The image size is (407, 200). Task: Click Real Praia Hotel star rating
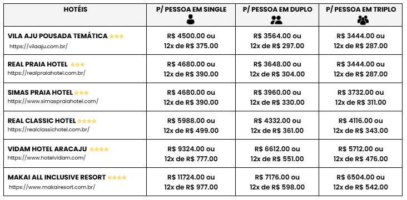pyautogui.click(x=77, y=64)
